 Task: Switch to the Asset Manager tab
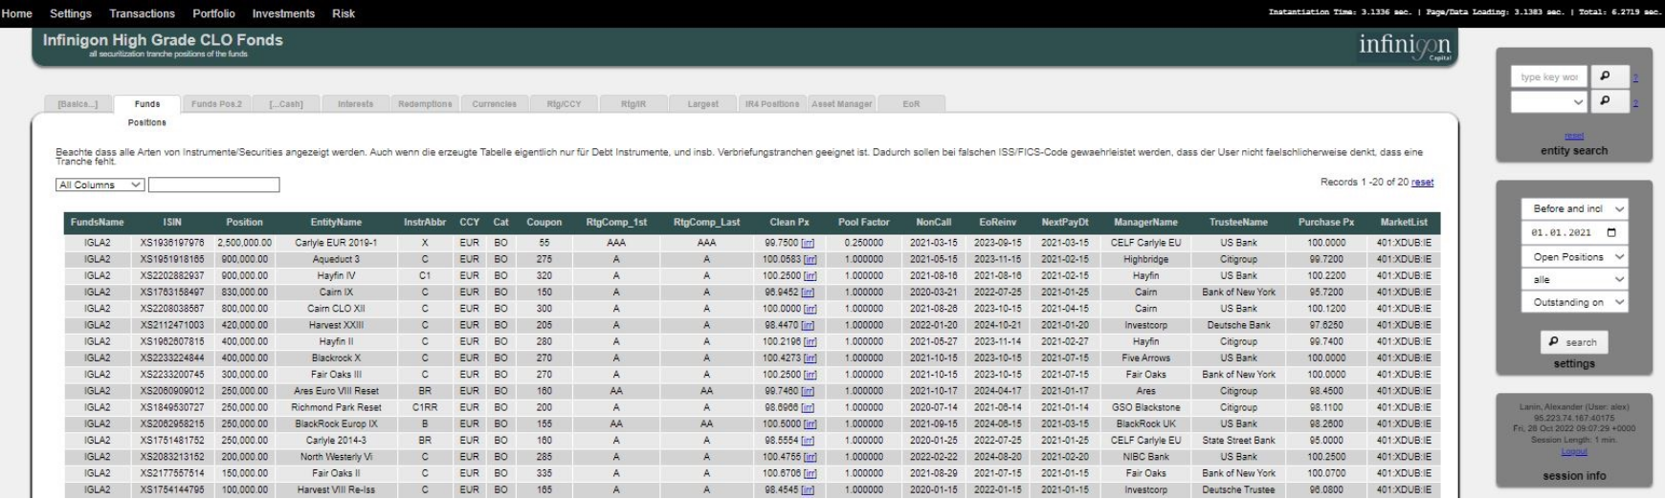(842, 104)
